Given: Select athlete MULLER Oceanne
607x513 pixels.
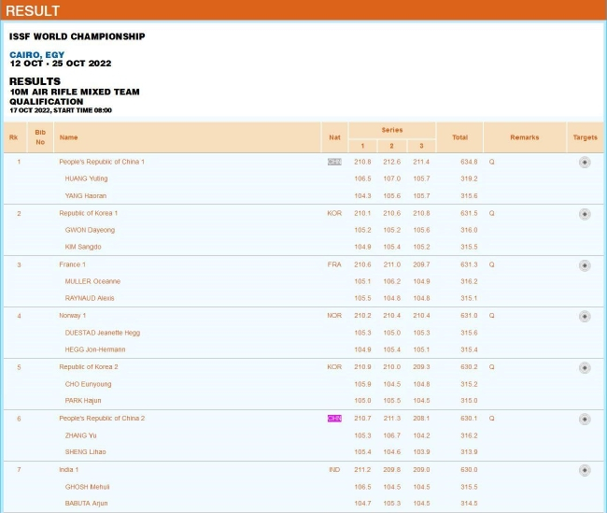Looking at the screenshot, I should point(92,281).
